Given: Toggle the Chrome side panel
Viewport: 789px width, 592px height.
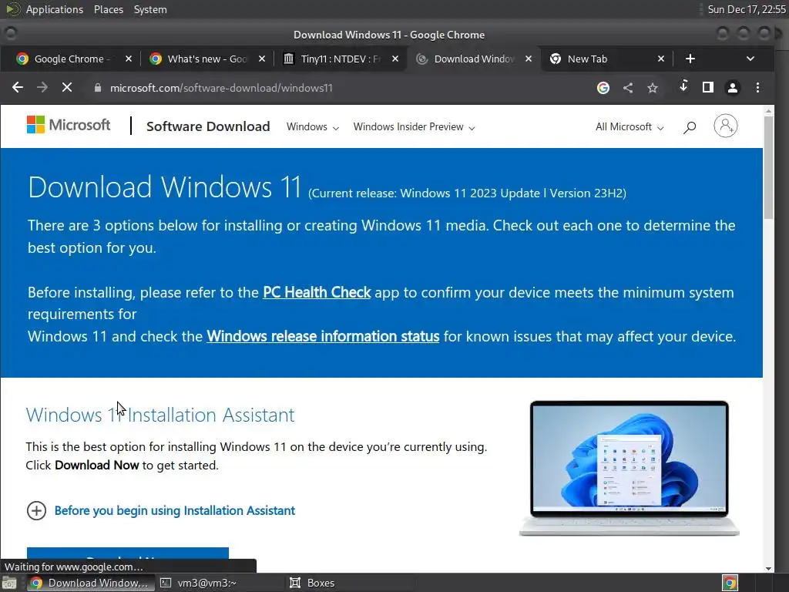Looking at the screenshot, I should (708, 88).
